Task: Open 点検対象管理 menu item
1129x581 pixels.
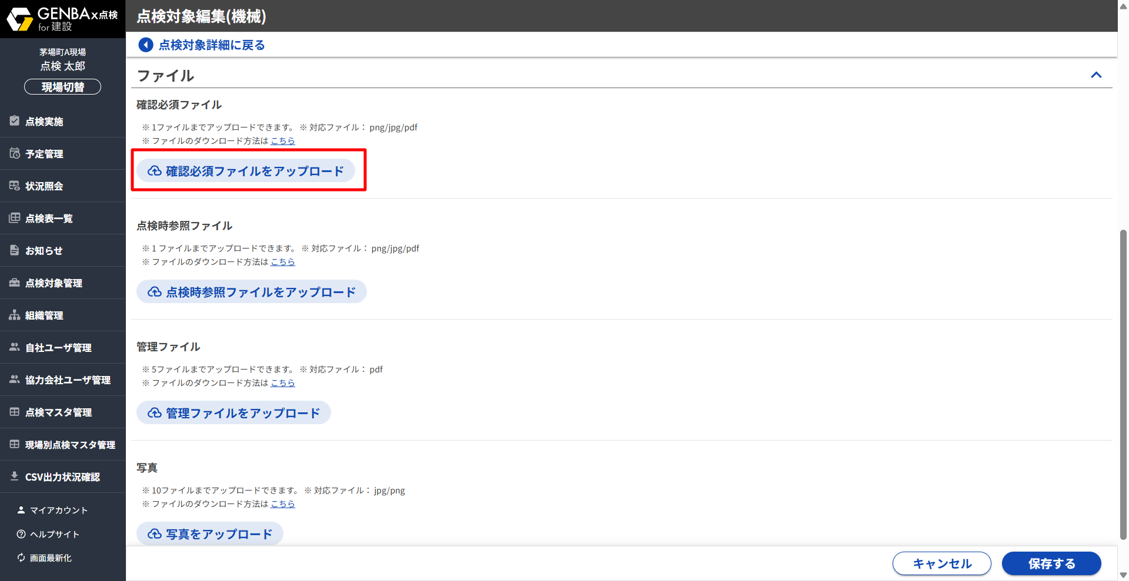Action: pos(54,283)
